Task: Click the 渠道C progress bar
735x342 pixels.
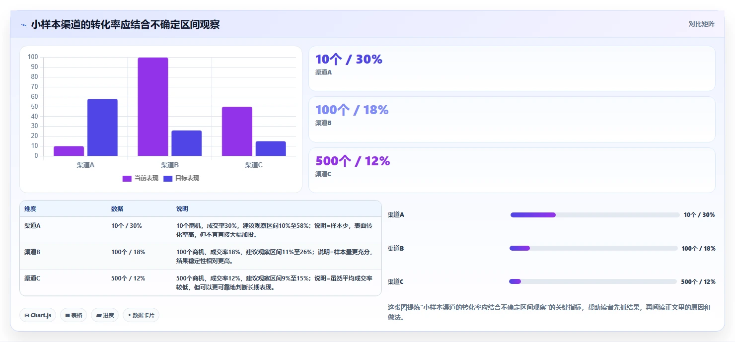Action: [x=593, y=281]
